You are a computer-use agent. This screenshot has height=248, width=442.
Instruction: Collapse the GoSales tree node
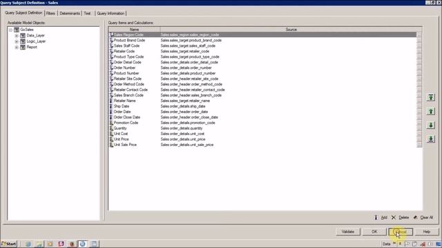pos(10,30)
